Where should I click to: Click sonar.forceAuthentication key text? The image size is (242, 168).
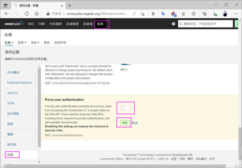(67, 135)
